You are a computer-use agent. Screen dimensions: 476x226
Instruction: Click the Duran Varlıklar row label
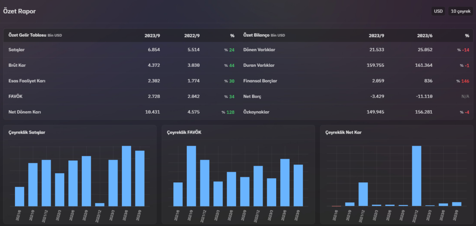coord(258,65)
